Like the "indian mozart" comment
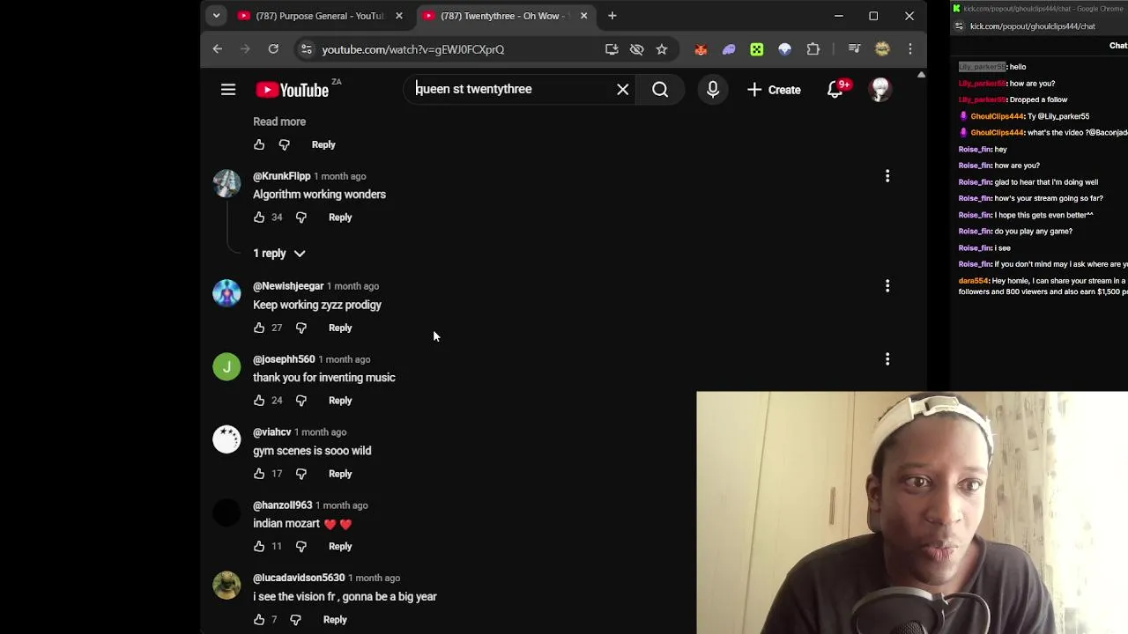 [x=259, y=547]
